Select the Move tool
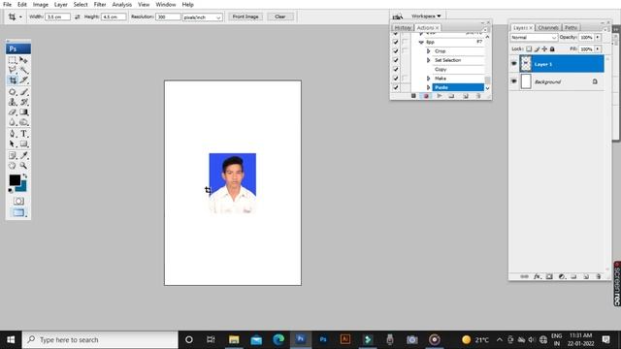 click(x=23, y=60)
